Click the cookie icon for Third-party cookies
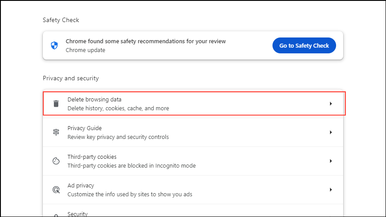The width and height of the screenshot is (386, 217). click(56, 161)
